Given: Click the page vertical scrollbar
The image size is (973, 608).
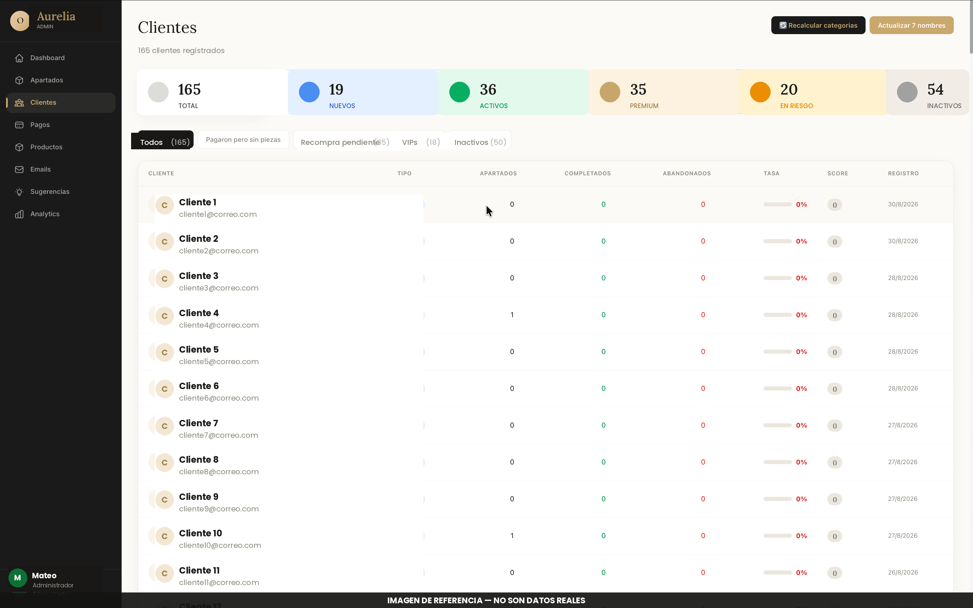Looking at the screenshot, I should [x=971, y=27].
